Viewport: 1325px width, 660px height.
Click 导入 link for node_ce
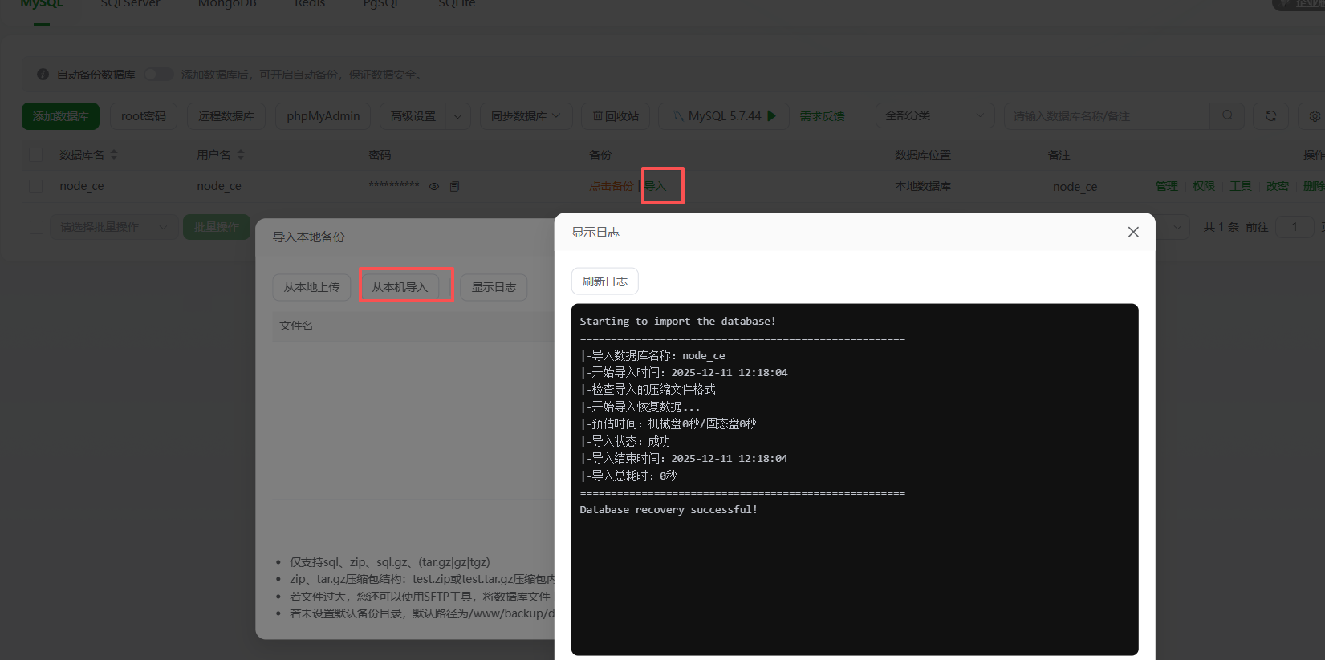click(656, 186)
